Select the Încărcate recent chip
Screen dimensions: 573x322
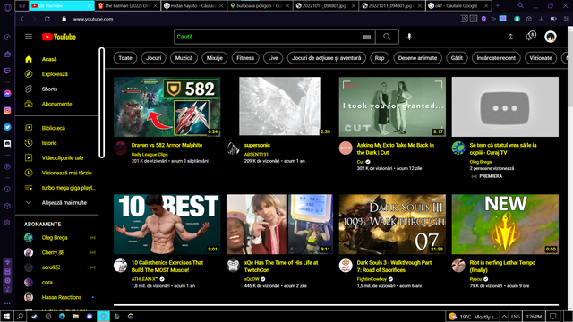click(496, 58)
